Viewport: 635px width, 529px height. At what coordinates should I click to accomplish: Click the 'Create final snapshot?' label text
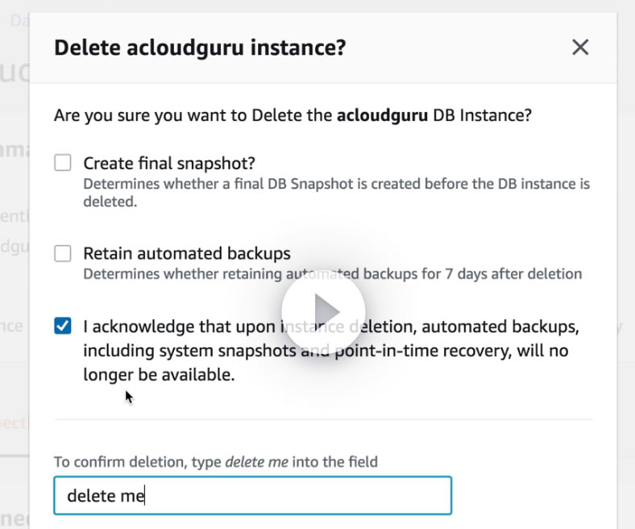coord(169,164)
